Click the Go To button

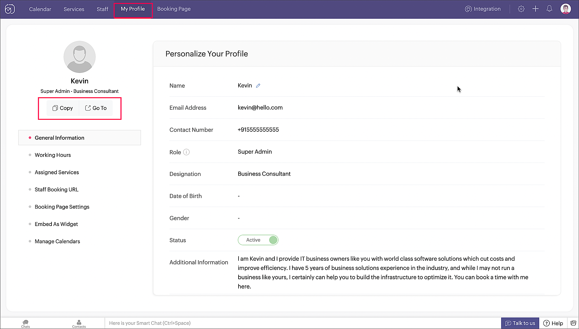(x=96, y=108)
